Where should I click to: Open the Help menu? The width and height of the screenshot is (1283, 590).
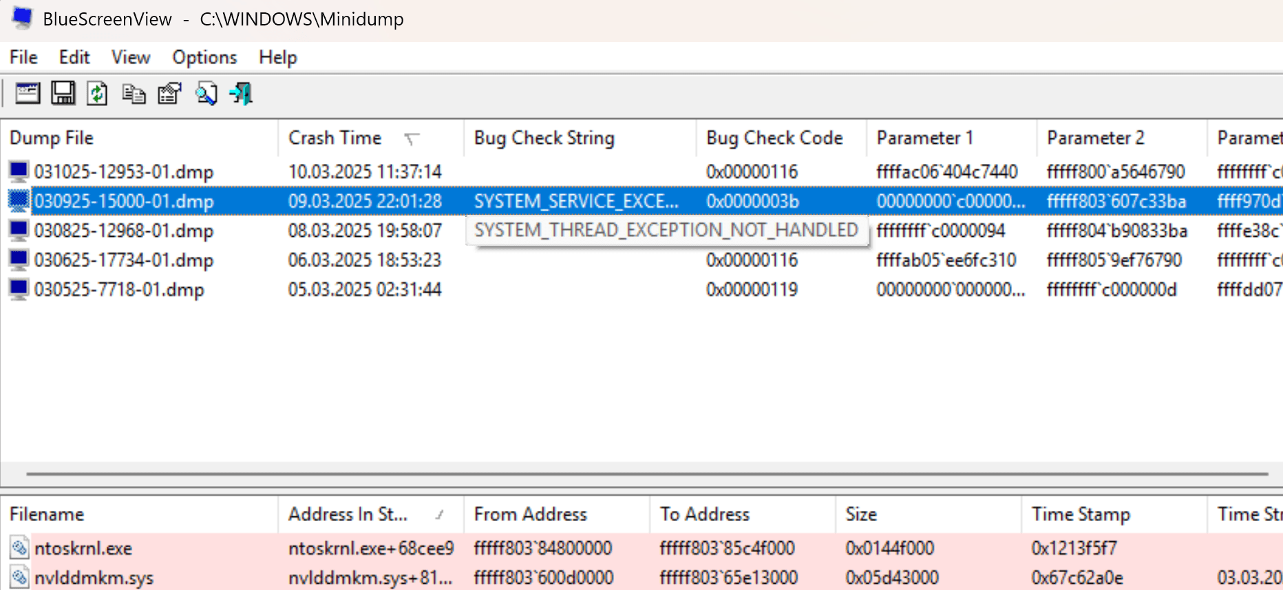tap(278, 57)
